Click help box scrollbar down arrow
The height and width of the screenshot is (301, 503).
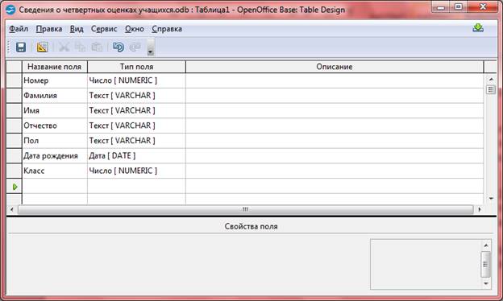(486, 283)
